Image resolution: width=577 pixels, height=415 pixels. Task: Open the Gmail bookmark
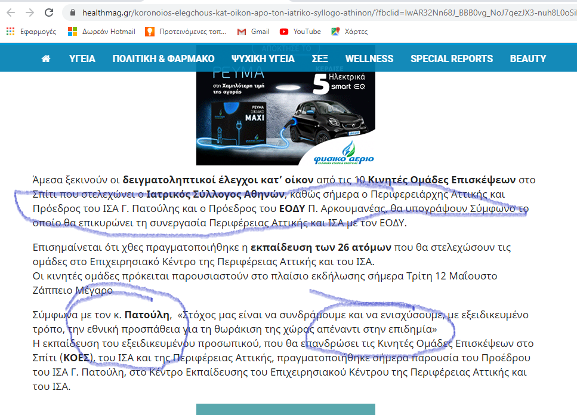pos(253,32)
